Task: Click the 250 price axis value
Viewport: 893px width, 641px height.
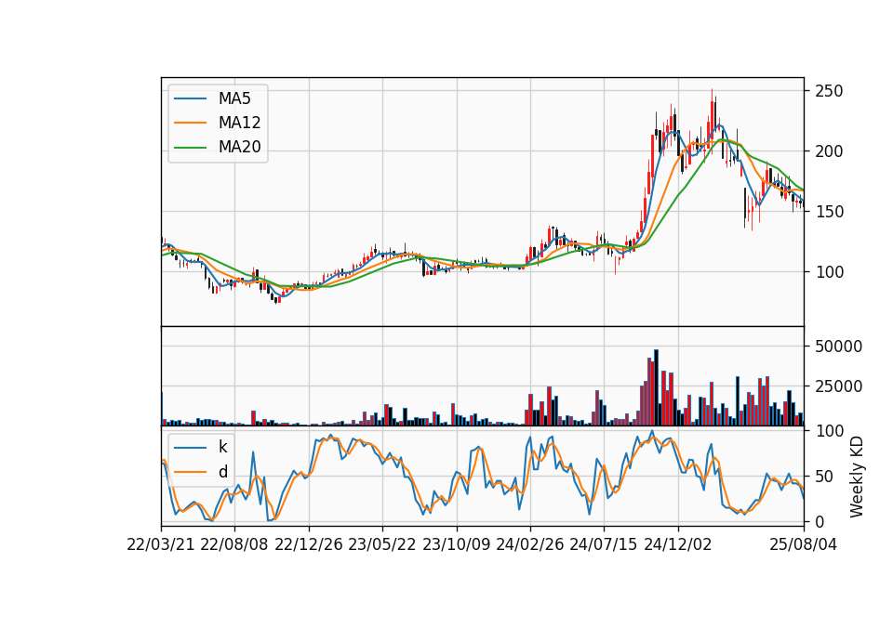Action: coord(829,91)
